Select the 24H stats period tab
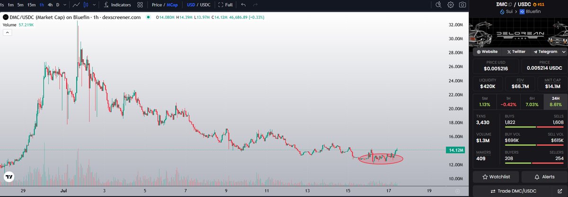The image size is (568, 197). click(555, 101)
